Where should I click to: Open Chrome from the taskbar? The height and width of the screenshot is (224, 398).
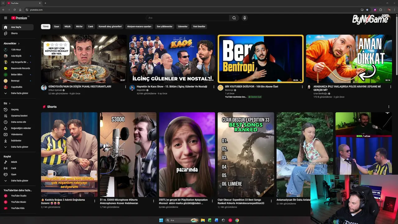pos(237,220)
